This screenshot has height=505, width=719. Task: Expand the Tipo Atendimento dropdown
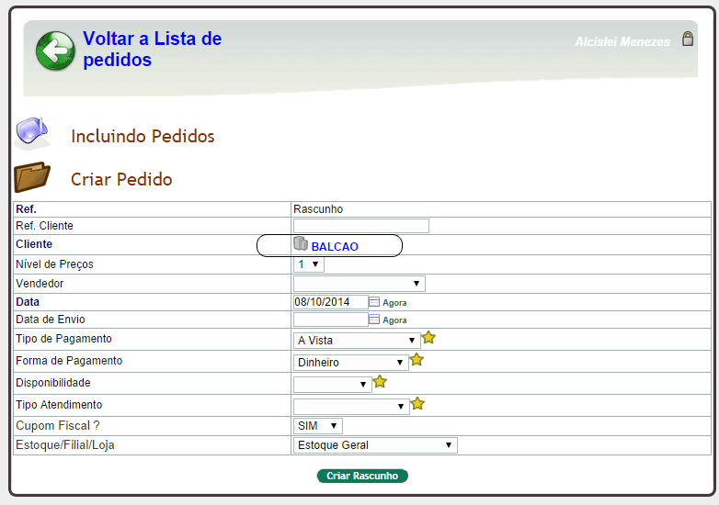351,406
